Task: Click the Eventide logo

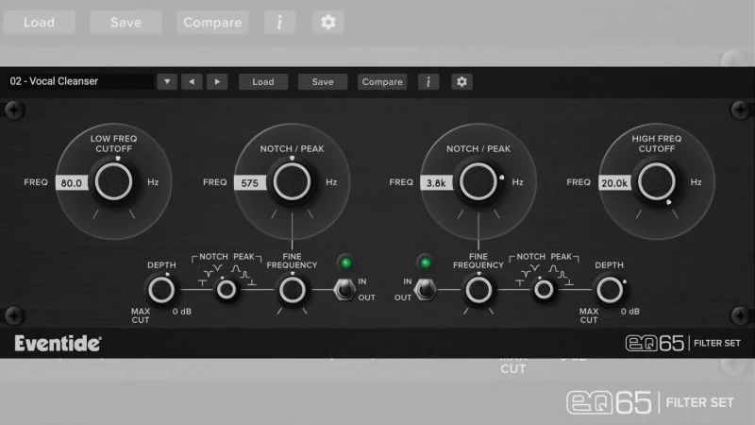Action: click(x=58, y=343)
